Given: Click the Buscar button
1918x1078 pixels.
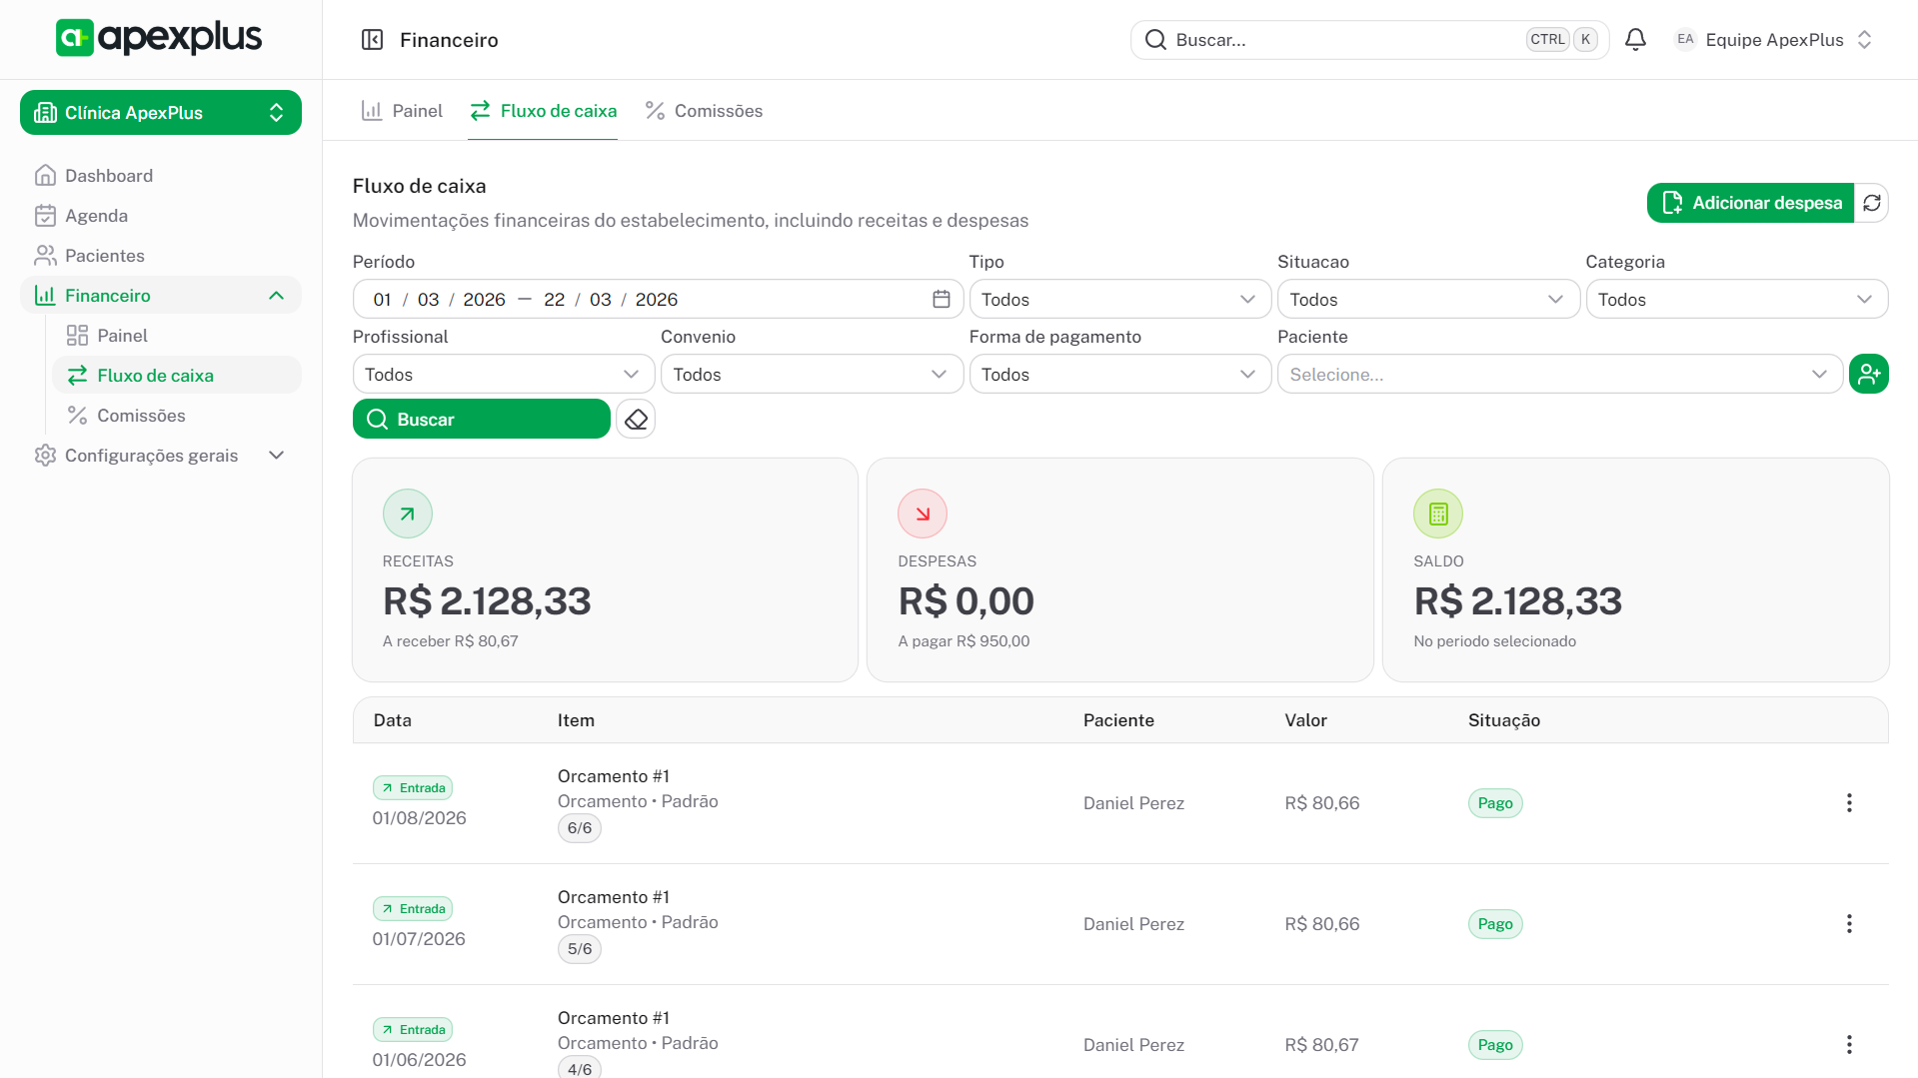Looking at the screenshot, I should (x=481, y=420).
